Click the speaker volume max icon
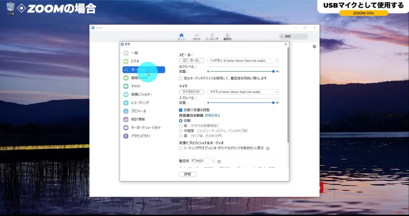409x216 pixels. tap(278, 72)
